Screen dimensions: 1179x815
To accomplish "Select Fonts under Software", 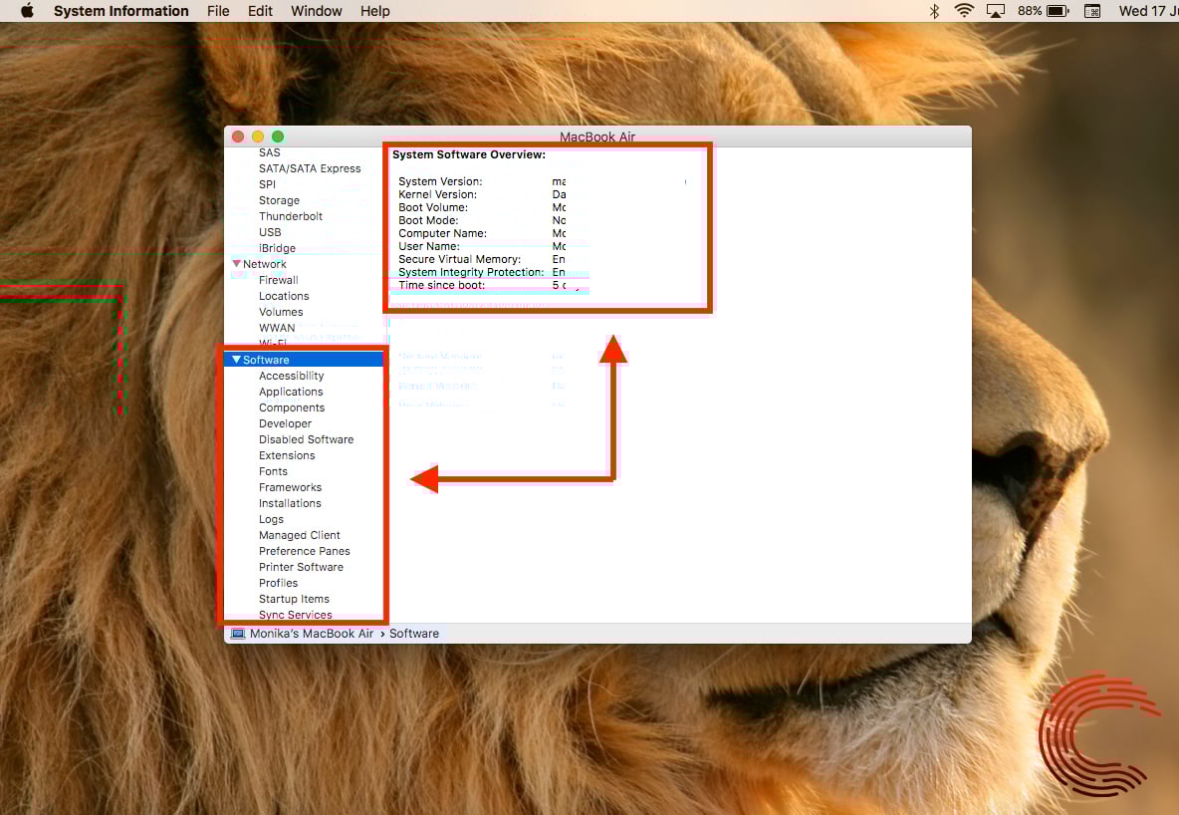I will [273, 472].
